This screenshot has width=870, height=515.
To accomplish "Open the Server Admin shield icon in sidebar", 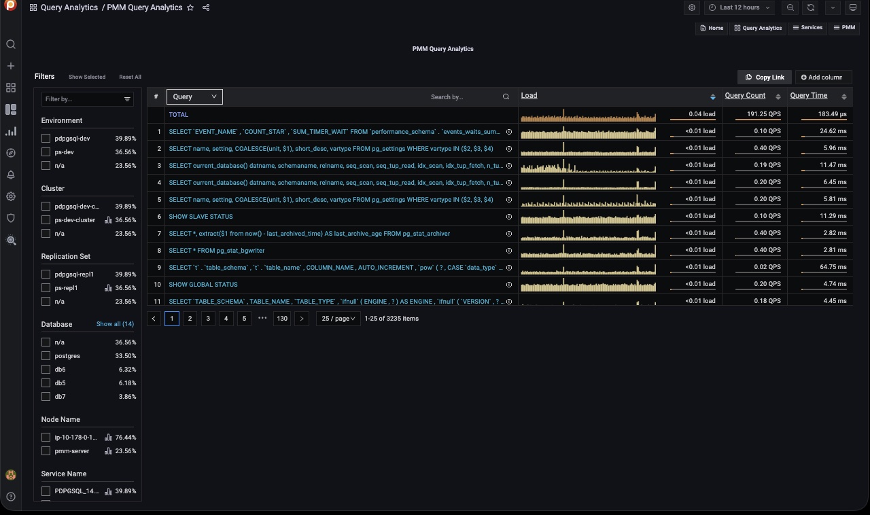I will pyautogui.click(x=11, y=218).
